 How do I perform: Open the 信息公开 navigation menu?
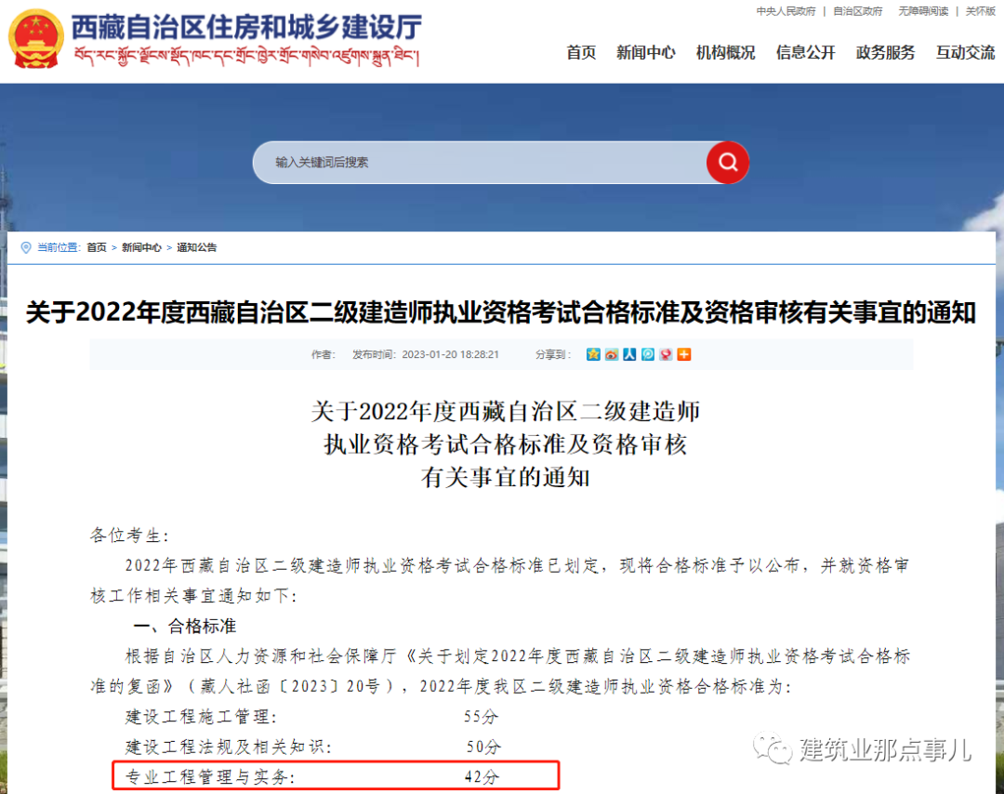[805, 53]
